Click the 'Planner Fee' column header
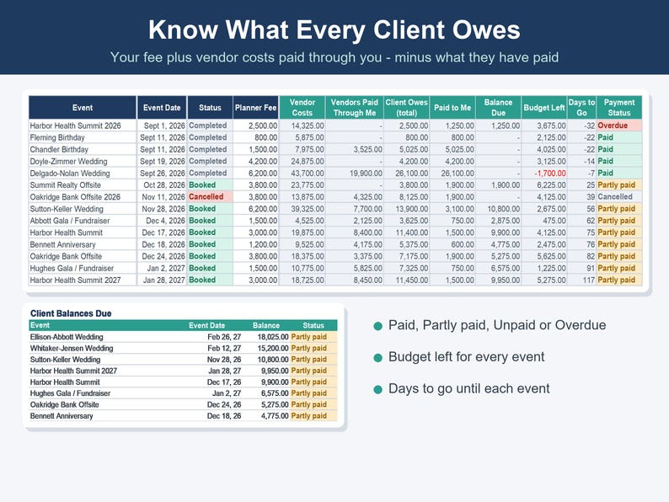Image resolution: width=669 pixels, height=502 pixels. (x=255, y=108)
